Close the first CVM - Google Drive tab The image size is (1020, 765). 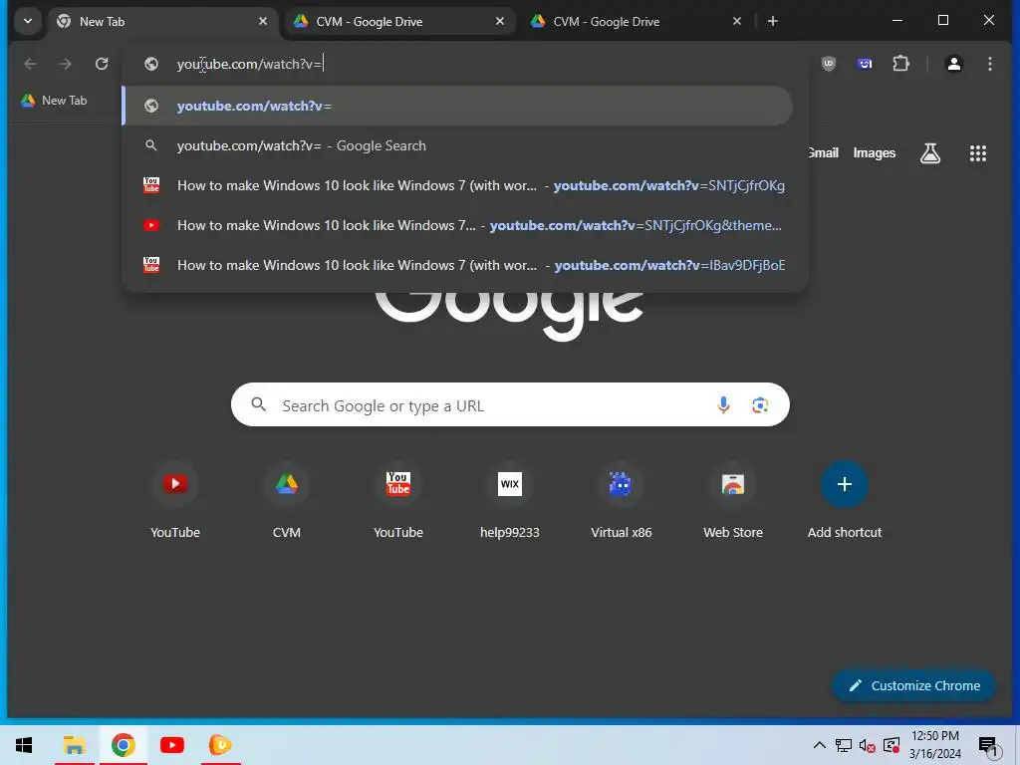pos(500,22)
